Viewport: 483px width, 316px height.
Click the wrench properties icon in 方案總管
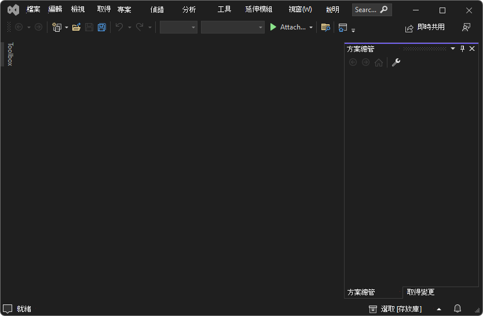coord(396,62)
